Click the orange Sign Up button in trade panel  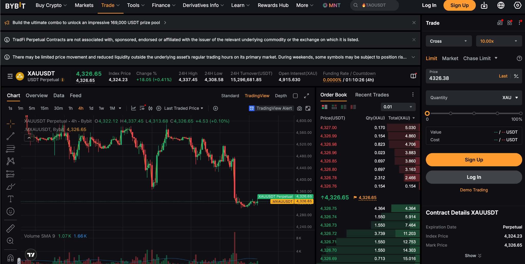474,160
